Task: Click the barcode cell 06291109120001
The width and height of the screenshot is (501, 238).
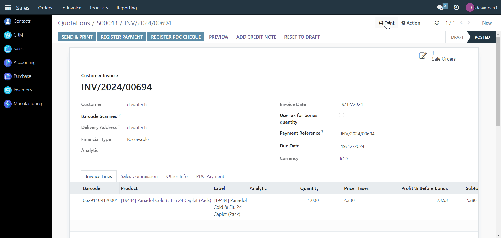Action: coord(100,200)
